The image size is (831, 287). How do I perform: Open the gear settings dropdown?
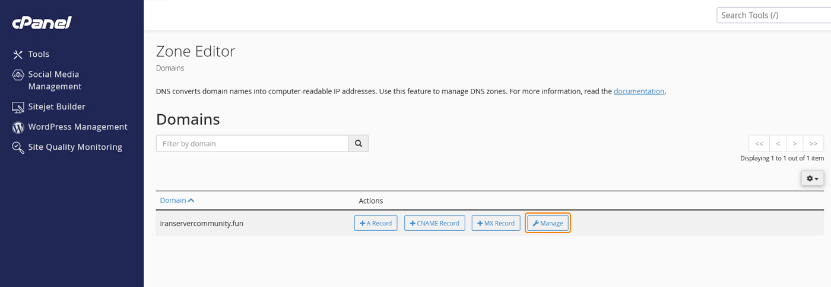pos(812,178)
